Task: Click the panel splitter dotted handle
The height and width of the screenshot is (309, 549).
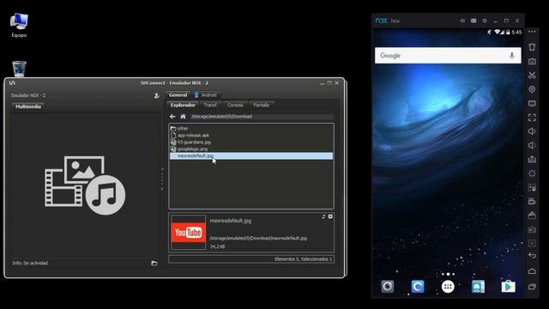Action: click(162, 179)
